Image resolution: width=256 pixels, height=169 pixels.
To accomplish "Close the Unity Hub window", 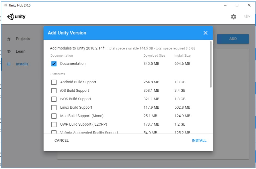I will (x=249, y=5).
